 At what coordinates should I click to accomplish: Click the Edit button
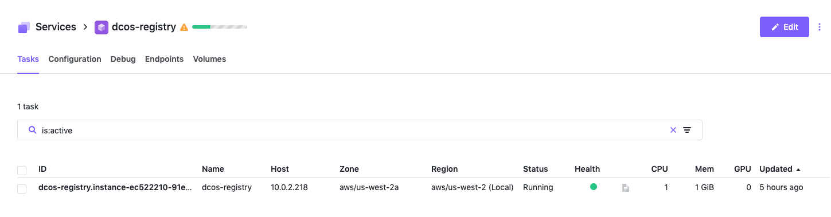[x=785, y=27]
